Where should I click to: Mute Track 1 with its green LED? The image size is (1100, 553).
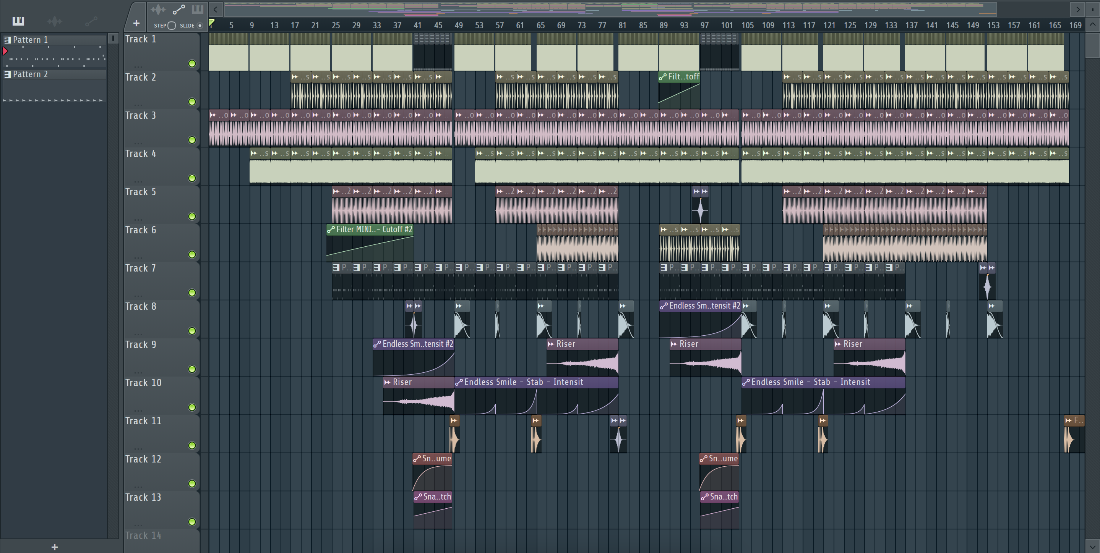192,63
